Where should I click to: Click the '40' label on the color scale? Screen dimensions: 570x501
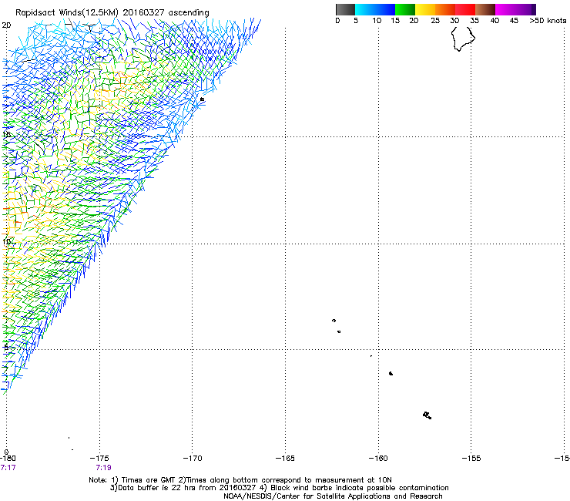[x=495, y=21]
